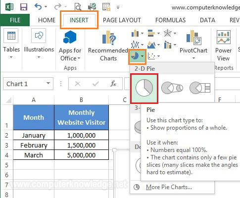Select the 2-D Pie chart thumbnail
This screenshot has width=240, height=198.
click(144, 89)
